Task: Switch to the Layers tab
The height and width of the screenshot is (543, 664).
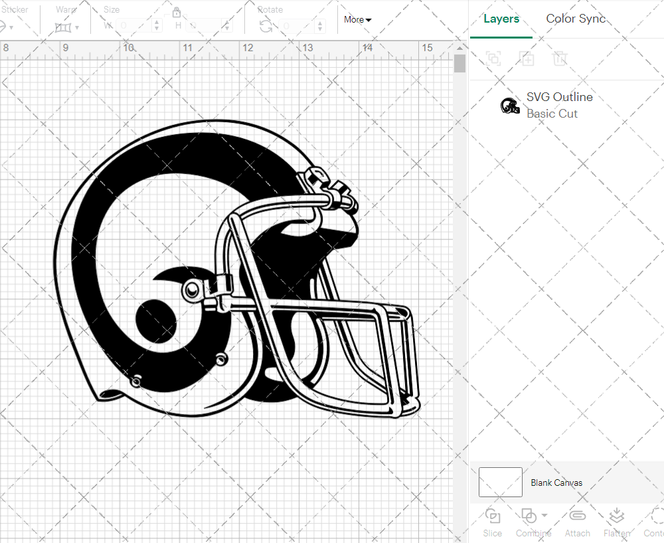Action: (x=501, y=19)
